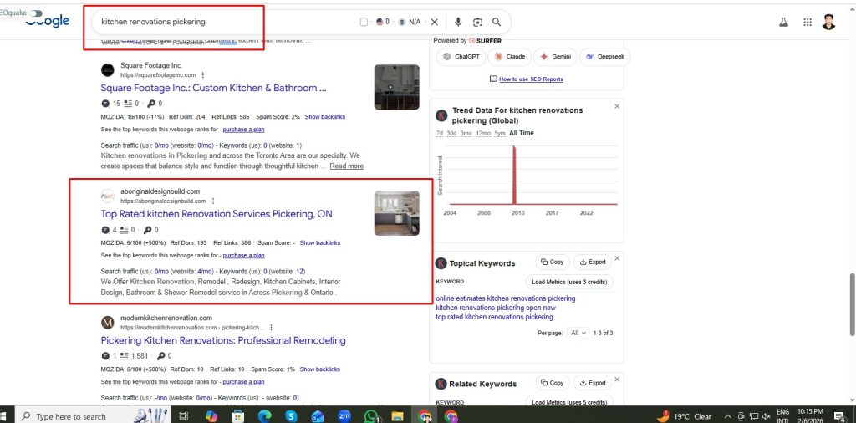
Task: Open Square Footage Inc. result title
Action: (x=213, y=88)
